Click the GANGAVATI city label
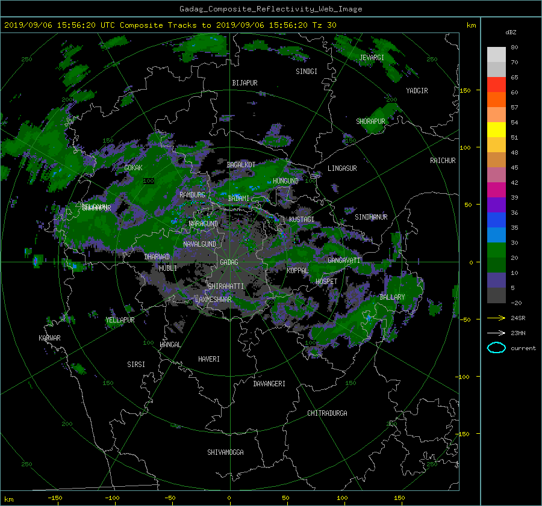The height and width of the screenshot is (506, 542). (344, 261)
